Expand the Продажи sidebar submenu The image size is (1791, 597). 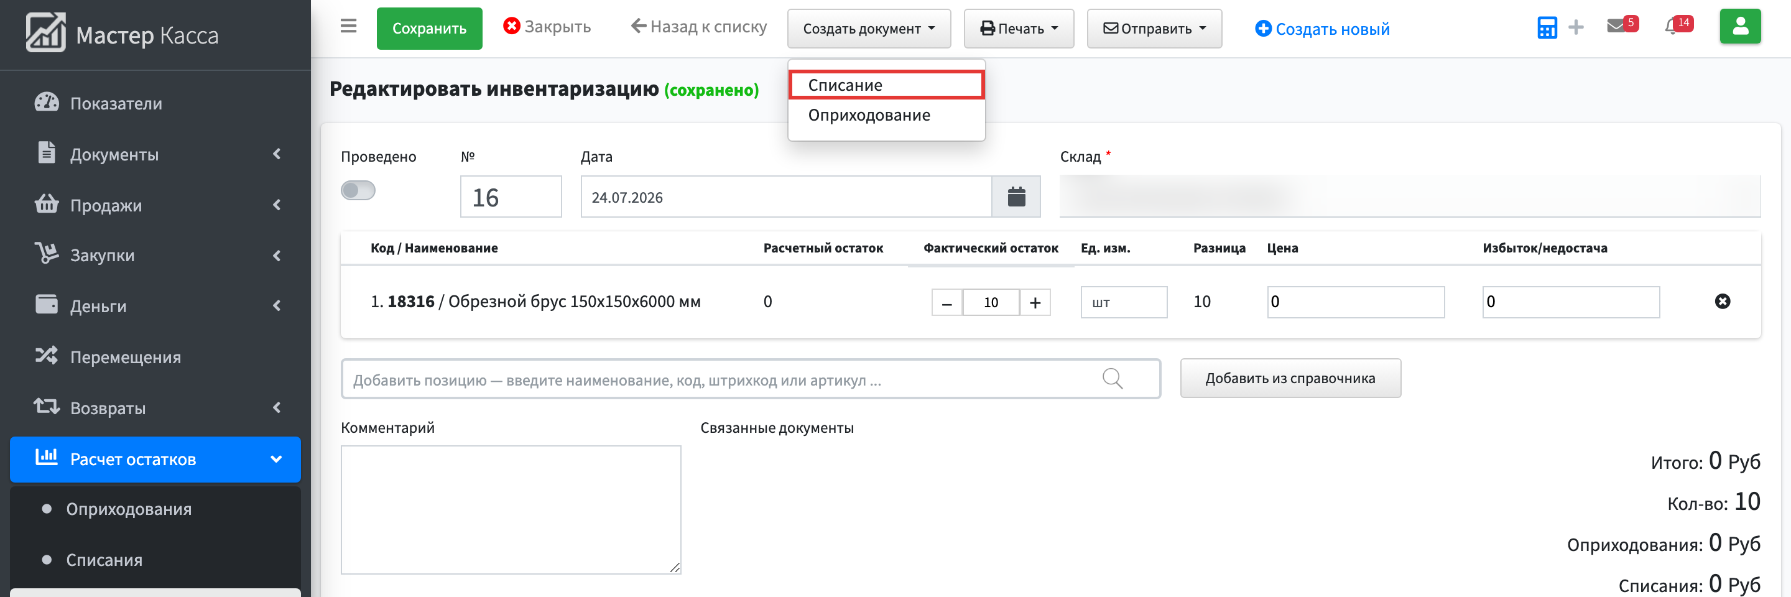[277, 205]
